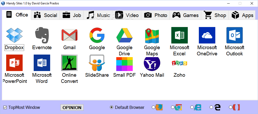
Task: Open the Online Convert icon
Action: tap(69, 63)
